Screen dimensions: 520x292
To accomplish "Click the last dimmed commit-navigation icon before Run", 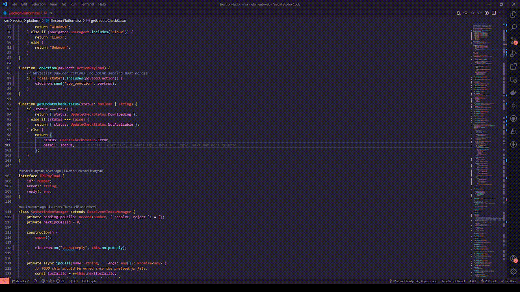I will [480, 13].
